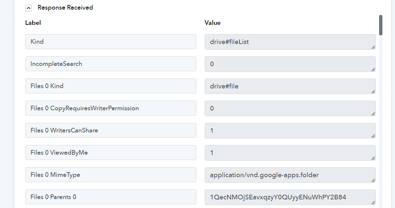Collapse the Response Received section
The width and height of the screenshot is (395, 208).
pyautogui.click(x=29, y=8)
